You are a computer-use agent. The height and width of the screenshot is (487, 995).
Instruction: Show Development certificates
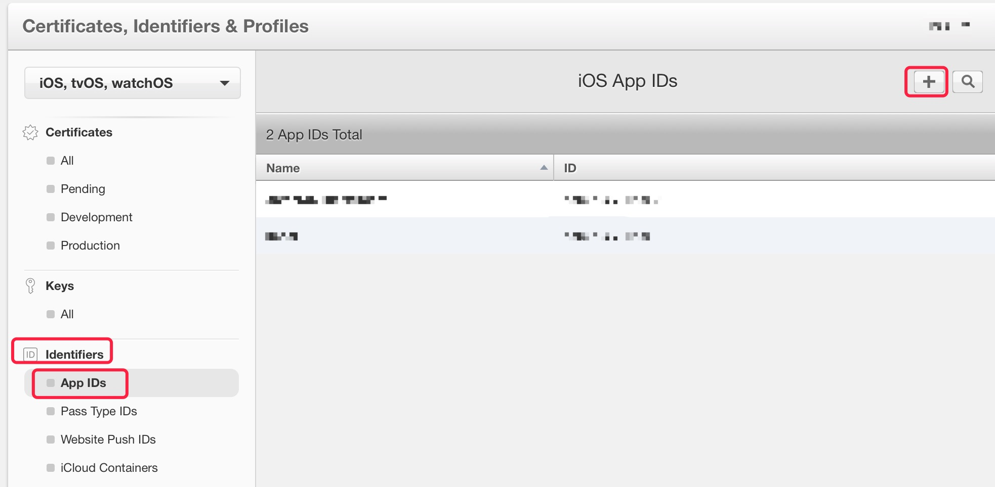(x=97, y=217)
